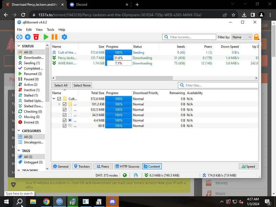Uncheck the 69 B file checkbox
Screen dimensions: 276x207
64,126
